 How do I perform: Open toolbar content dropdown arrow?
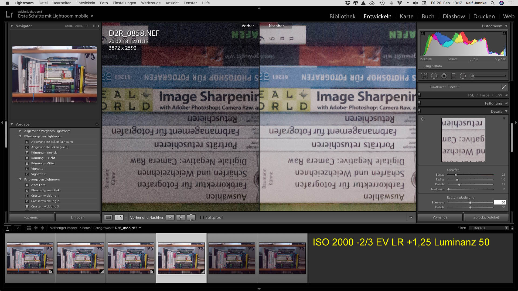pyautogui.click(x=411, y=217)
